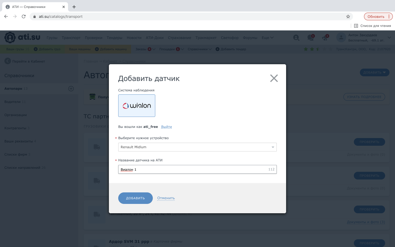This screenshot has height=247, width=395.
Task: Select Водители in sidebar
Action: coord(15,102)
